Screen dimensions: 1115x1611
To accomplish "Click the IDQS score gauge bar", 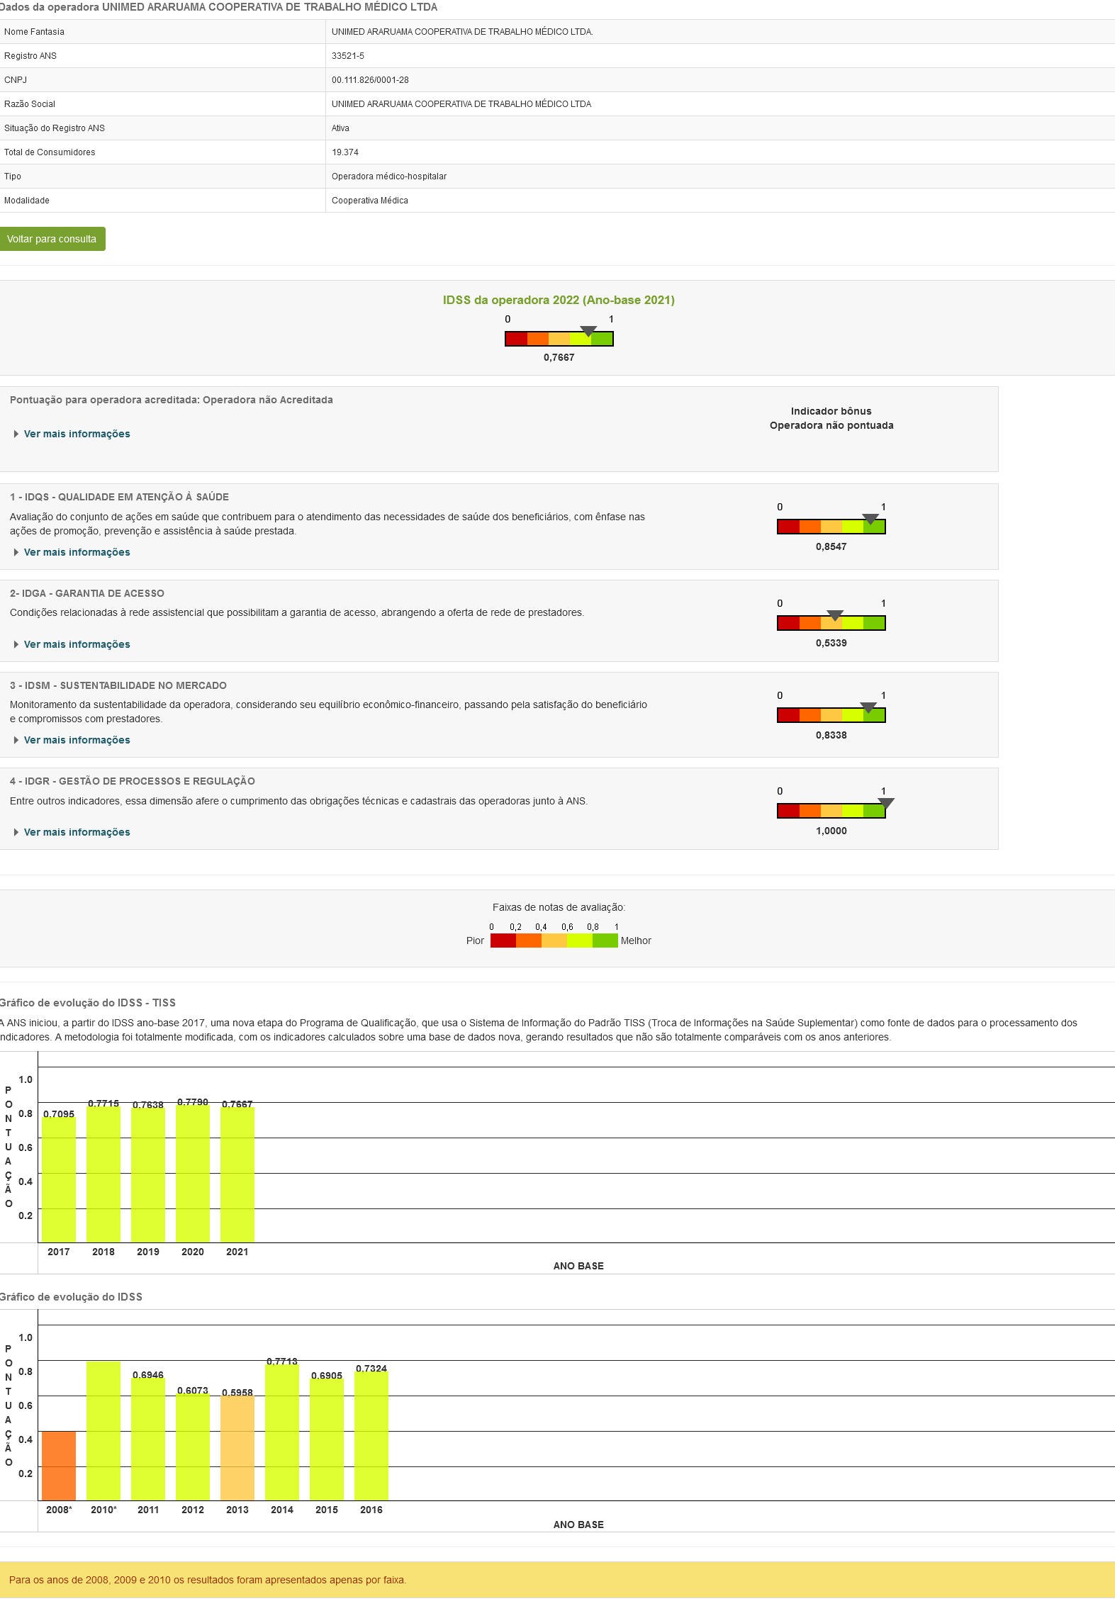I will (831, 527).
